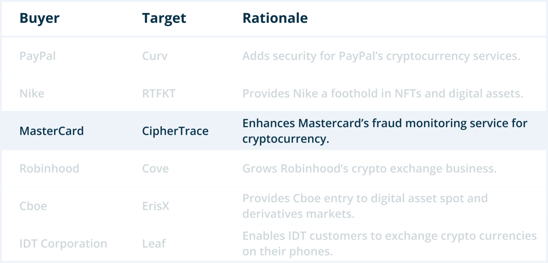Select the Cboe buyer cell
Screen dimensions: 548x263
33,206
